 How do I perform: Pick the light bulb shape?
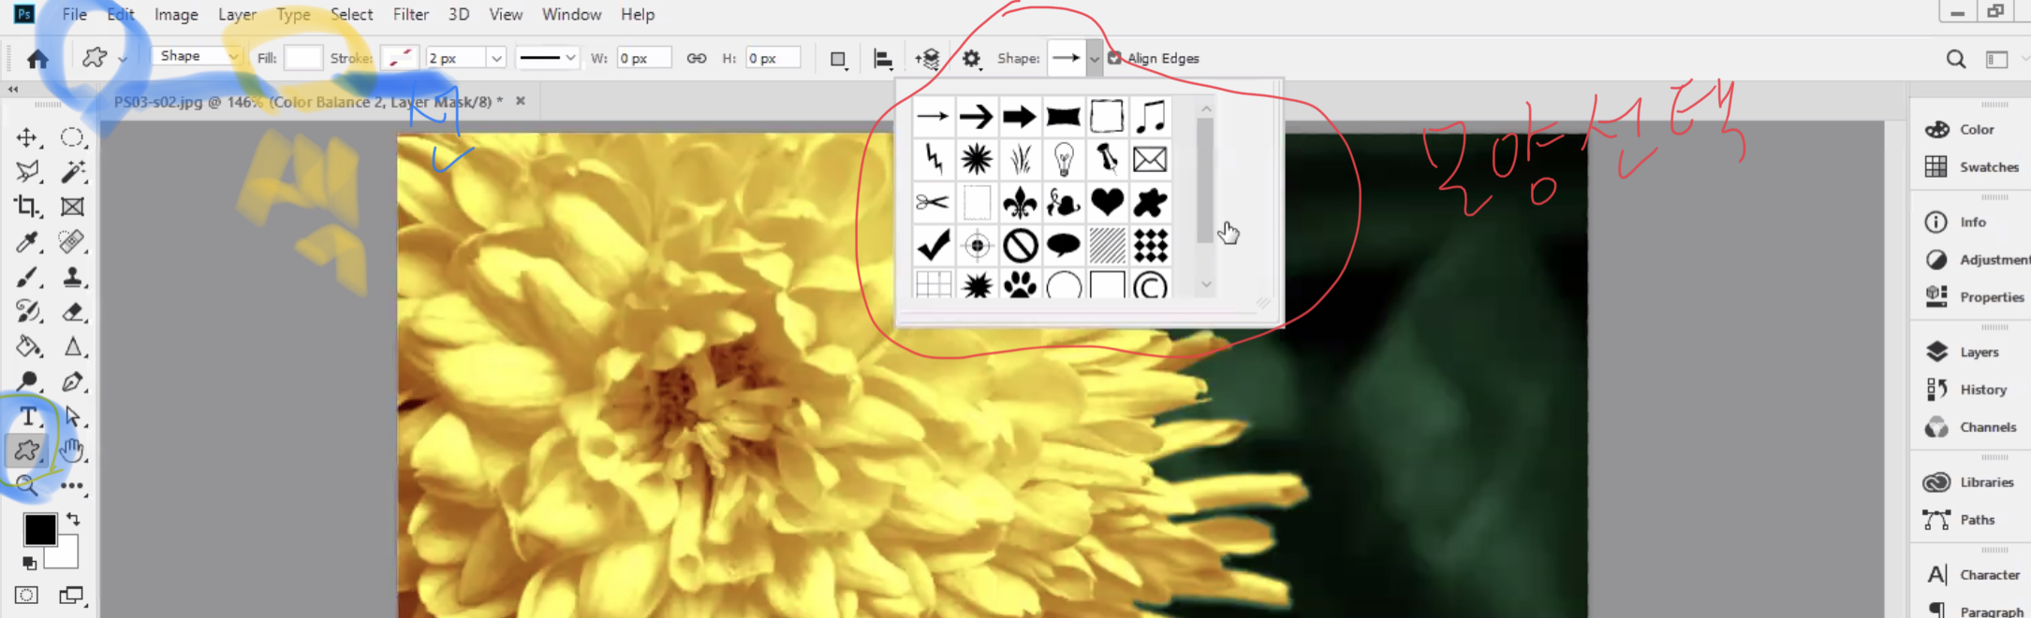(1063, 159)
